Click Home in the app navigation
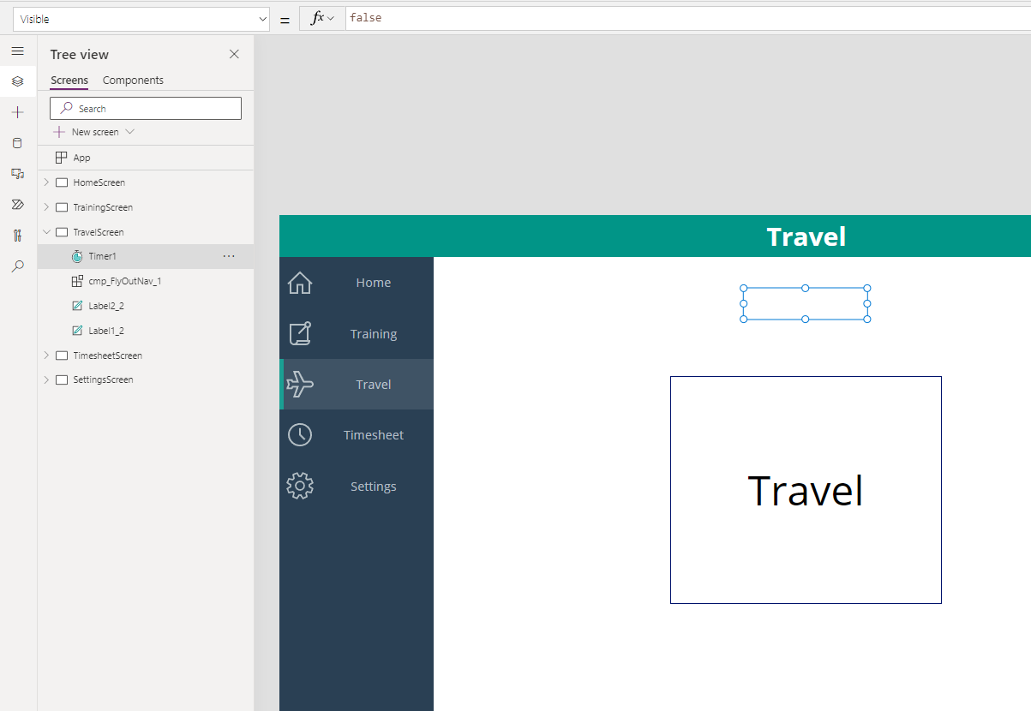Viewport: 1031px width, 711px height. [x=374, y=283]
